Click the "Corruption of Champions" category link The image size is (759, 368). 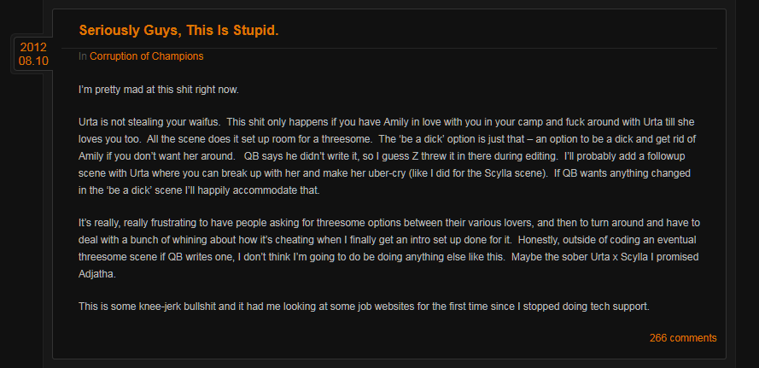point(146,56)
